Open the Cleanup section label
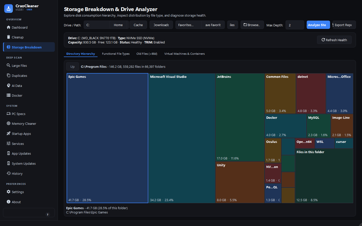 point(18,37)
